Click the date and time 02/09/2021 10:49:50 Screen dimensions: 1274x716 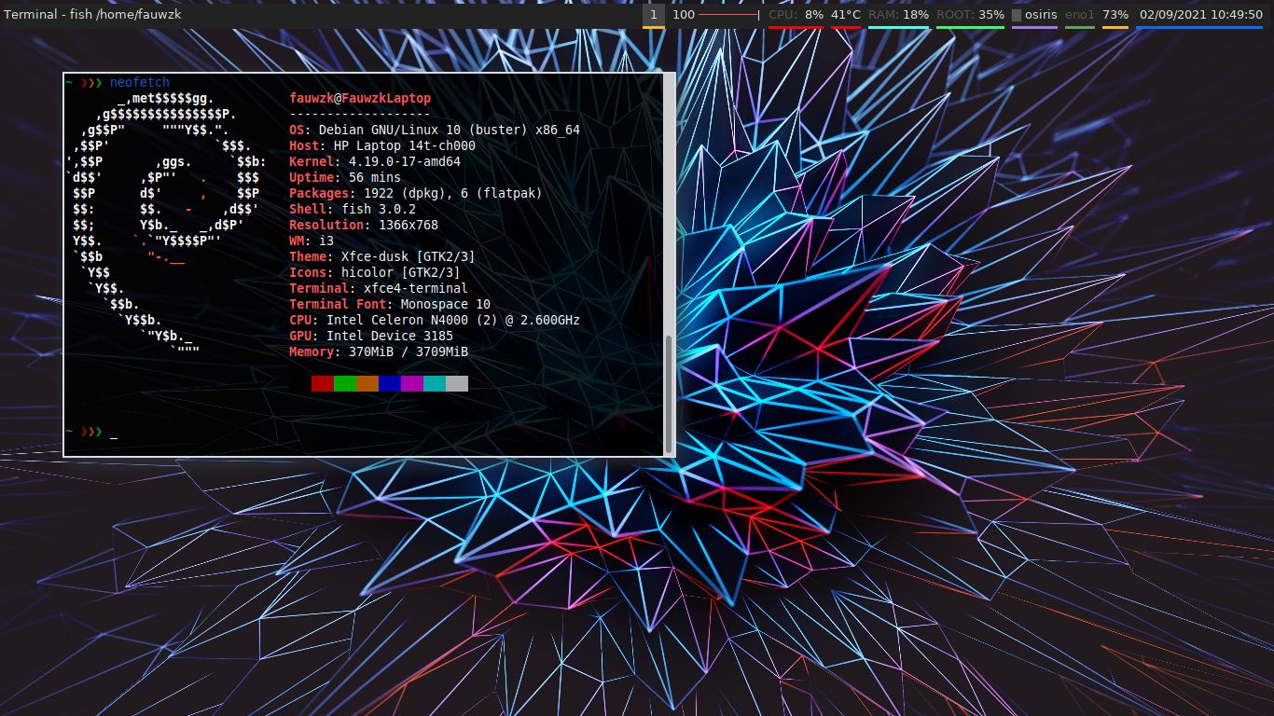[x=1200, y=15]
